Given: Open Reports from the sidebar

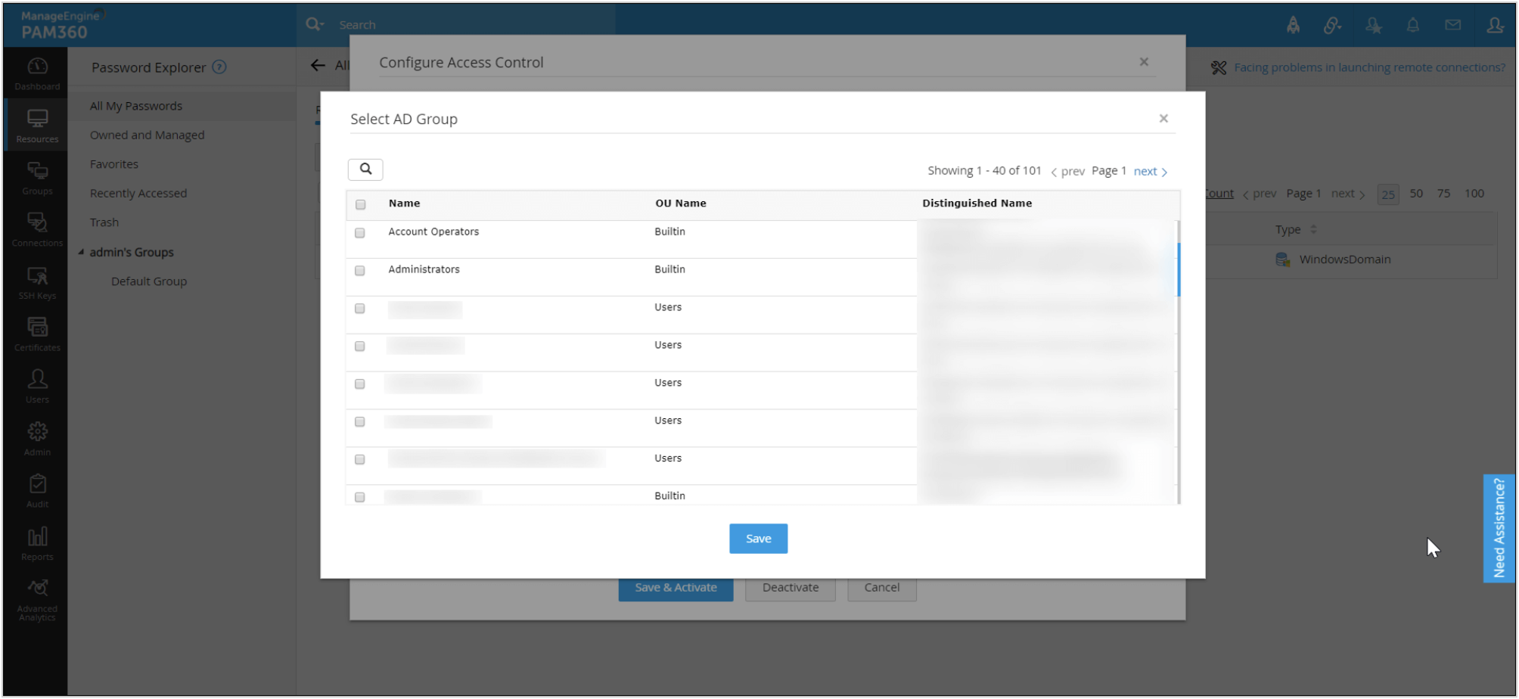Looking at the screenshot, I should click(x=37, y=544).
